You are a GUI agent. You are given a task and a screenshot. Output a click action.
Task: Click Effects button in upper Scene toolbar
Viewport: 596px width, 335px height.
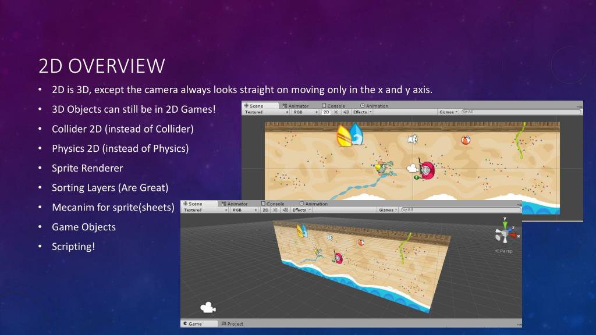[360, 112]
